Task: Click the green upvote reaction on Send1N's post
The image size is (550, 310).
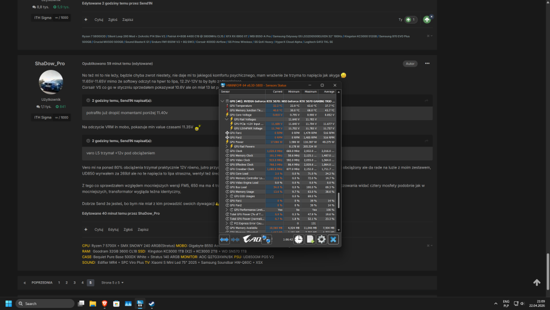Action: [x=427, y=20]
